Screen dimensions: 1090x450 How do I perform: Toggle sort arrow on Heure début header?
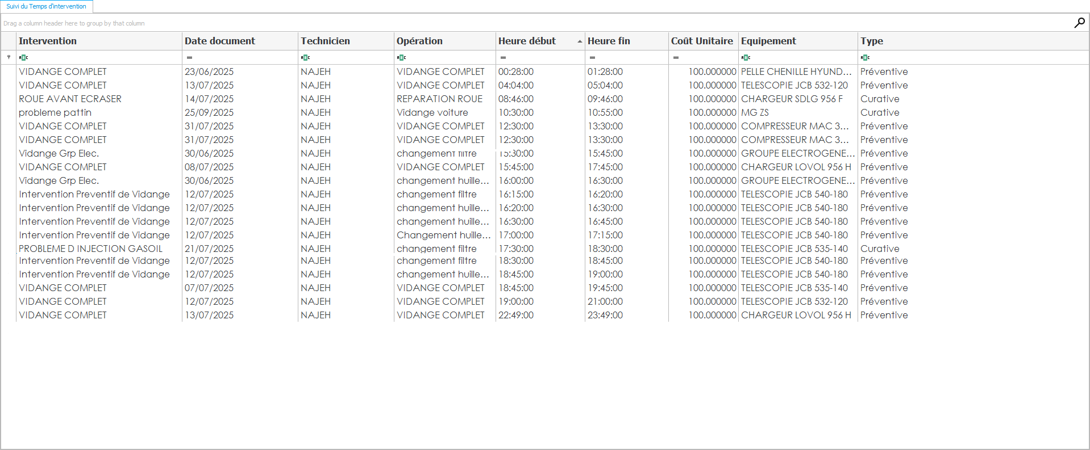coord(579,41)
